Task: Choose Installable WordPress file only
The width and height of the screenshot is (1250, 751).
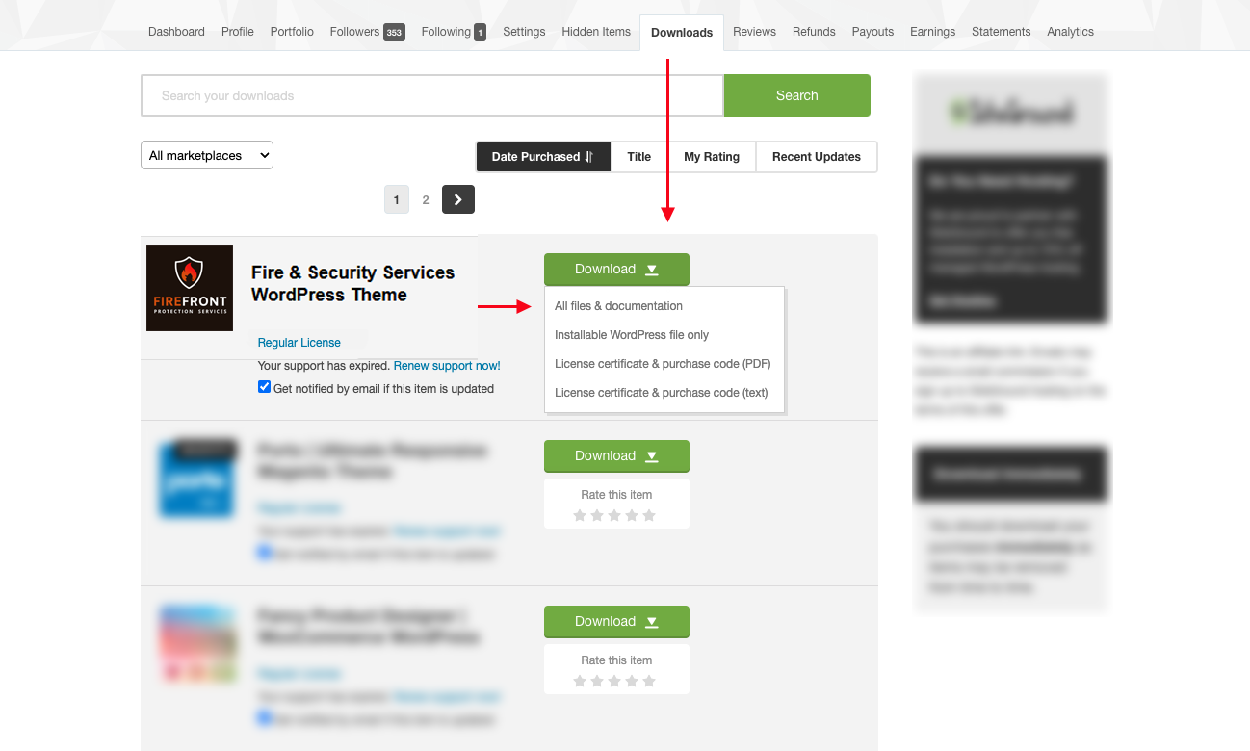Action: 632,335
